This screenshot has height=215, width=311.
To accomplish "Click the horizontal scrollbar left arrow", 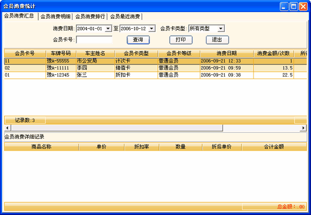I will coord(8,128).
